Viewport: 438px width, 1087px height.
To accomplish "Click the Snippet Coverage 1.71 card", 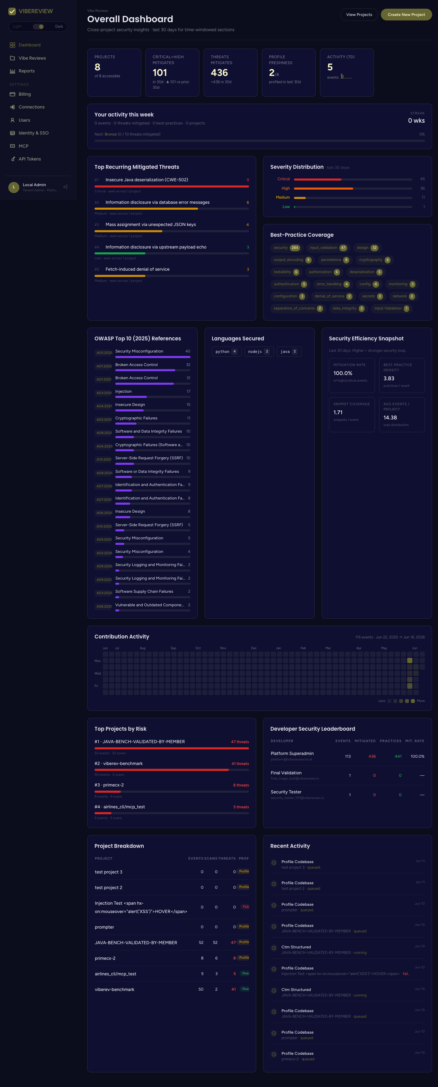I will [x=351, y=415].
